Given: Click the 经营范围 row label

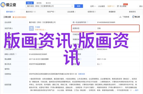Looking at the screenshot, I should tap(8, 85).
